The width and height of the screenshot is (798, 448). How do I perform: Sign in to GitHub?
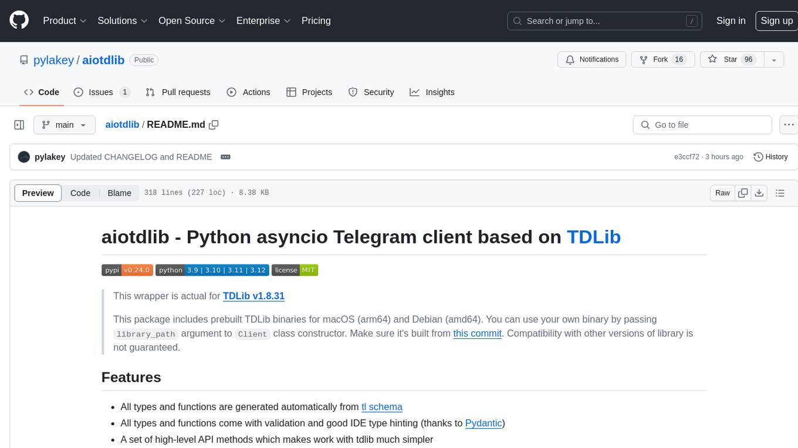tap(731, 21)
